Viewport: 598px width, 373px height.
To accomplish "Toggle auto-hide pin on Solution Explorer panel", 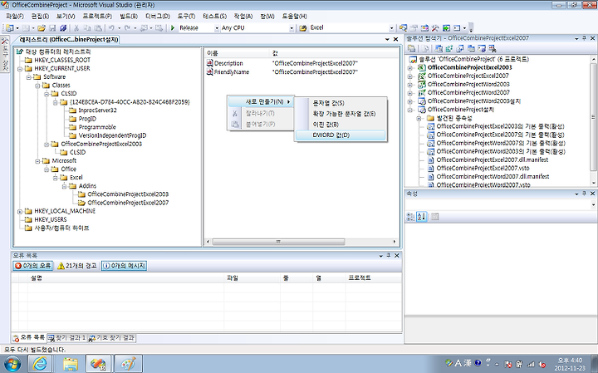I will pos(584,38).
